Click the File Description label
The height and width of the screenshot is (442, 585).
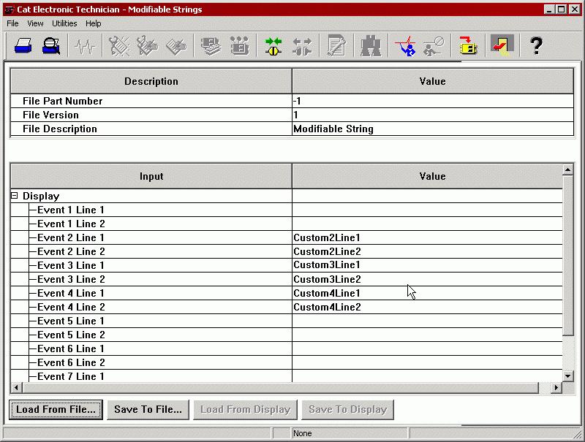60,129
